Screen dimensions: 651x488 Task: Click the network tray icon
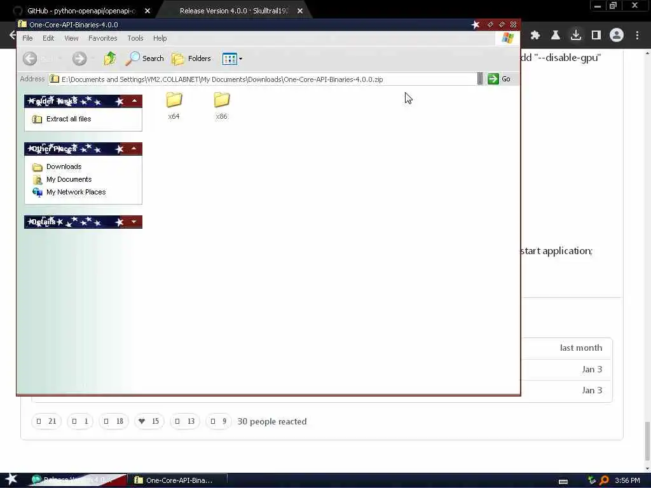(592, 480)
